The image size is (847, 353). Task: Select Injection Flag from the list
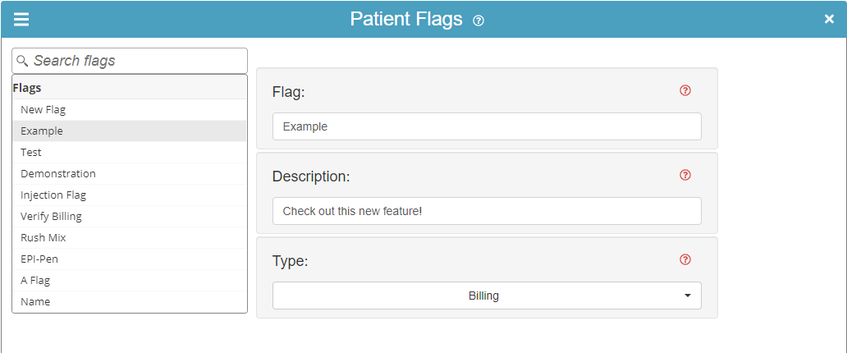pos(53,195)
